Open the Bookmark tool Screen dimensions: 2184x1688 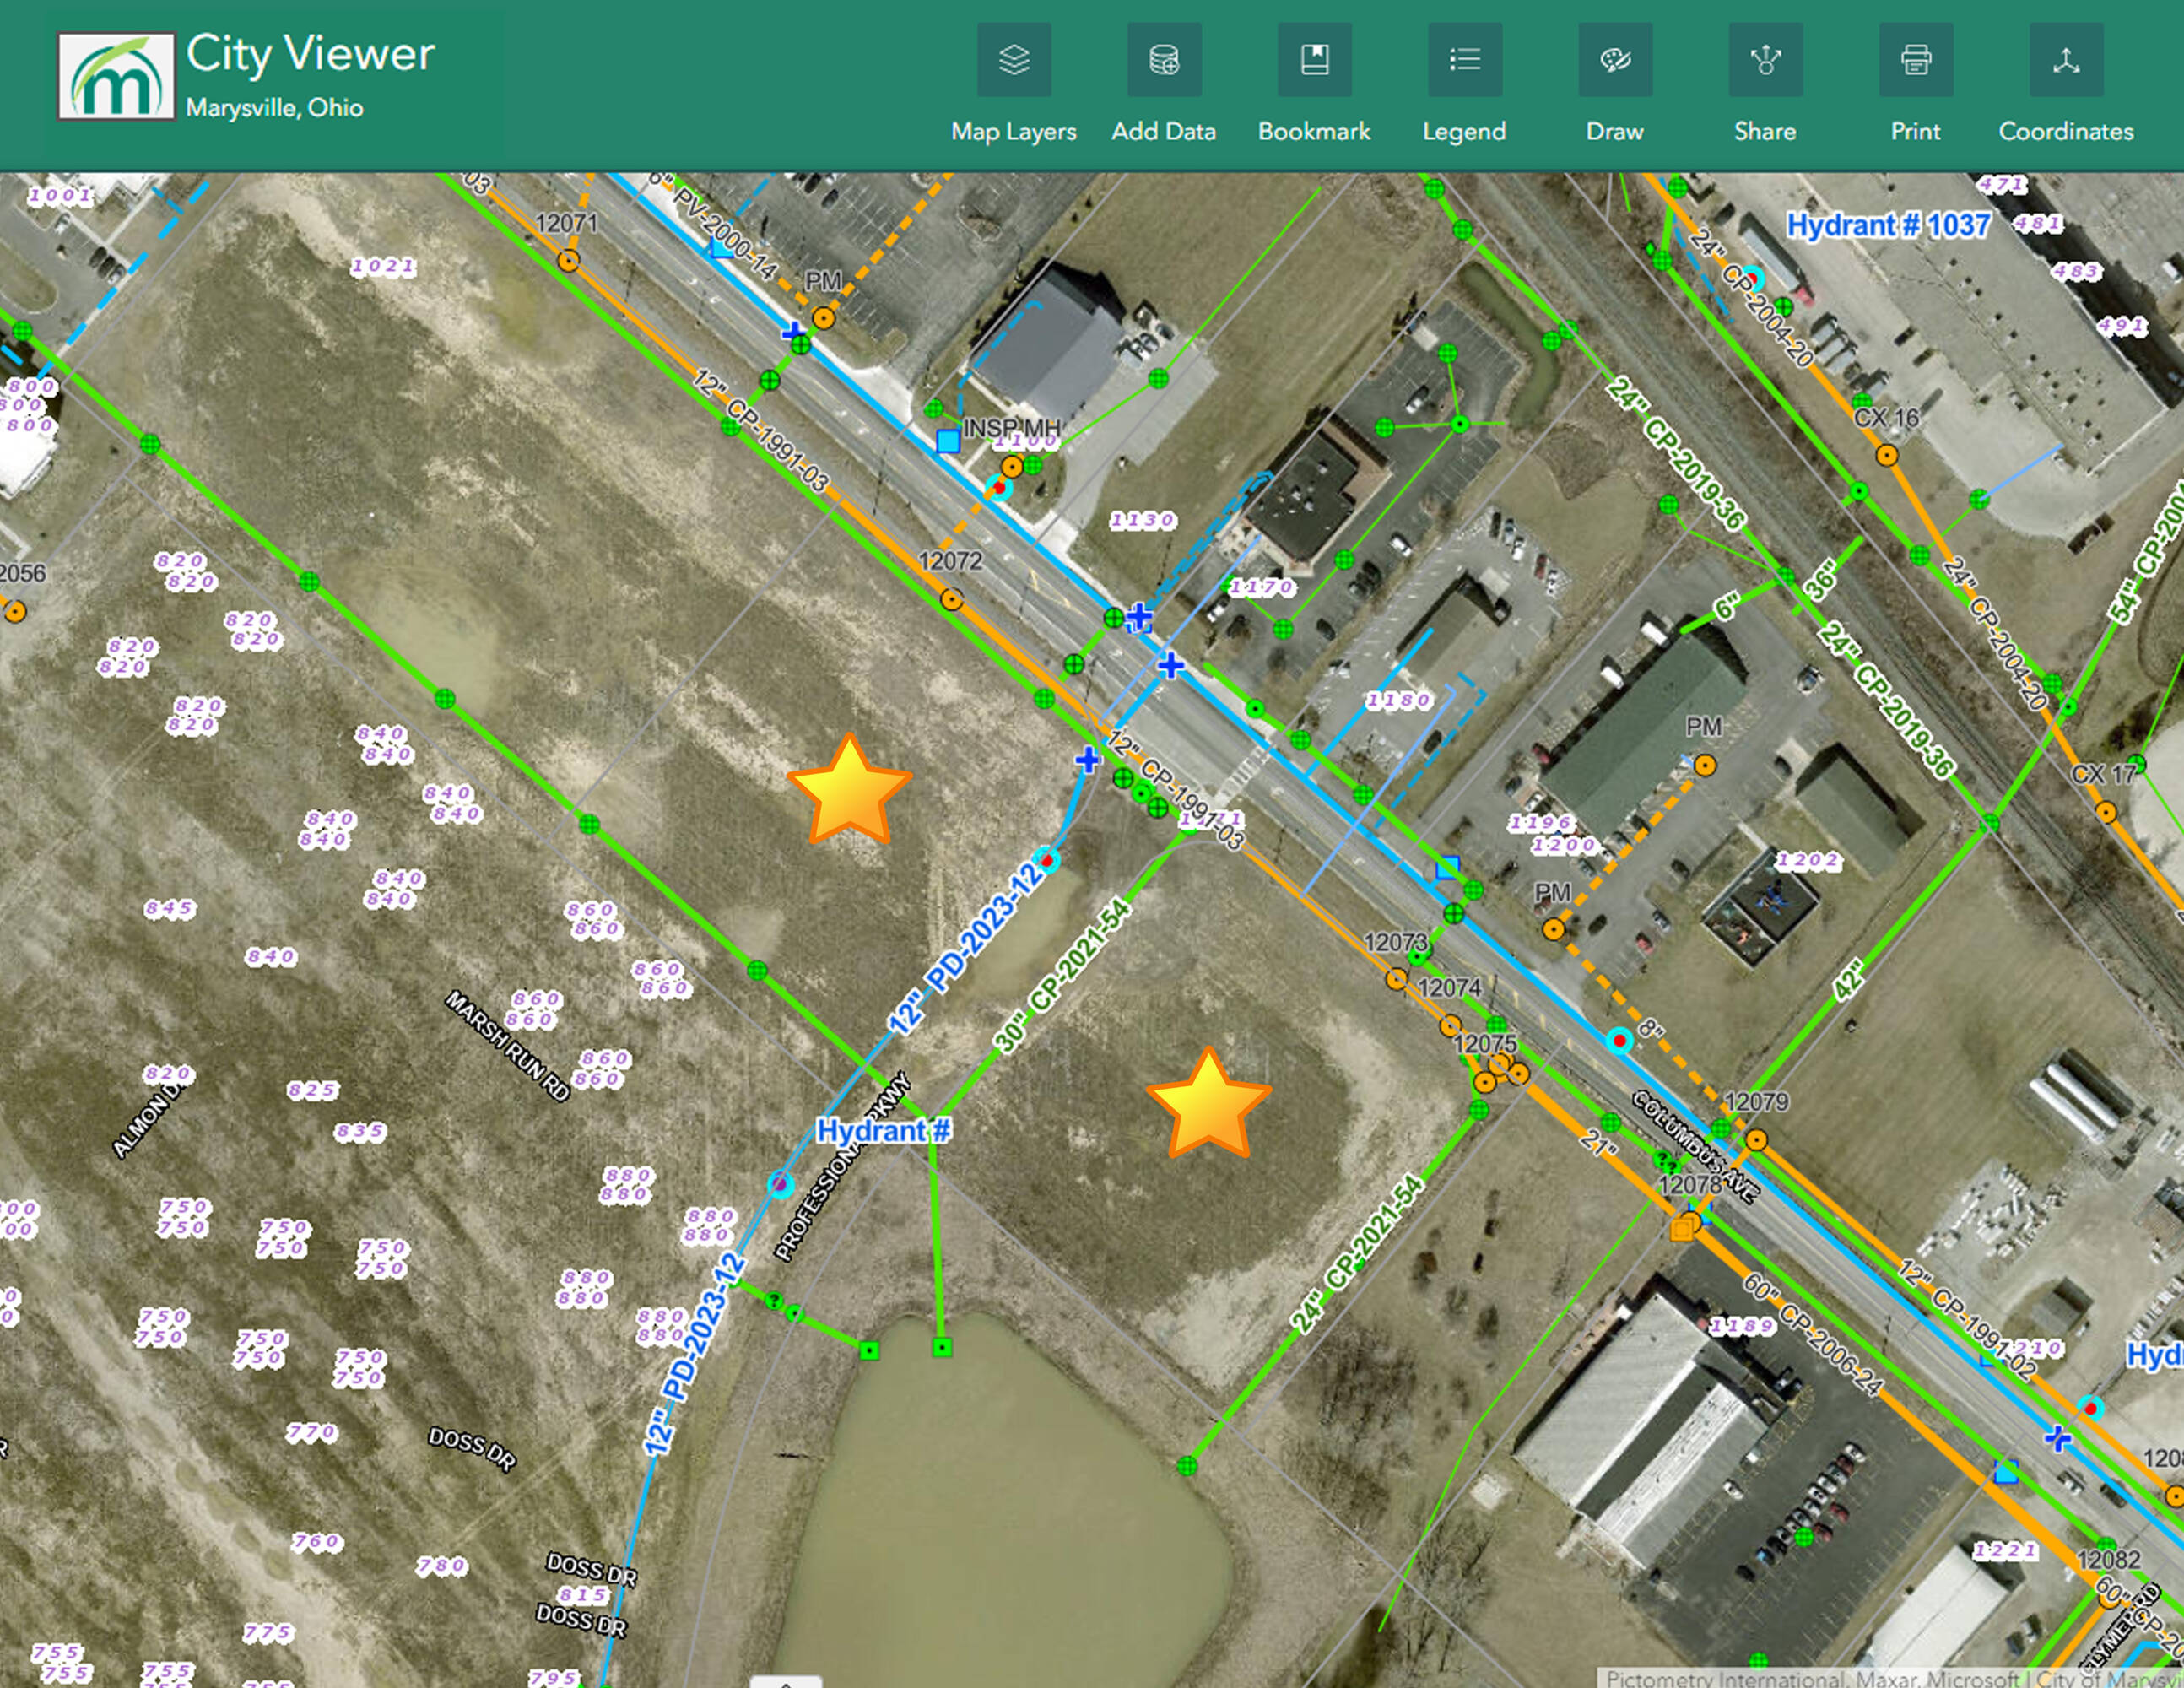coord(1314,60)
